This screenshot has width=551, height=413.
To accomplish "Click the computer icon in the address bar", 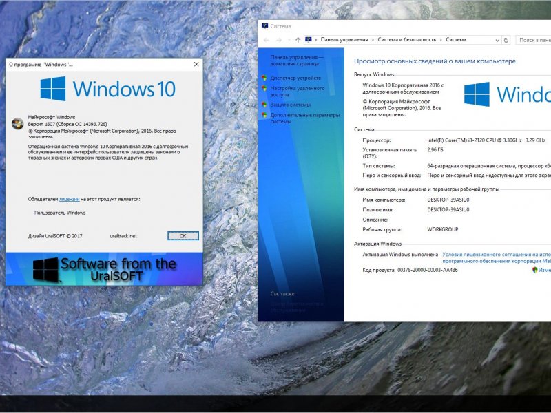I will click(309, 40).
